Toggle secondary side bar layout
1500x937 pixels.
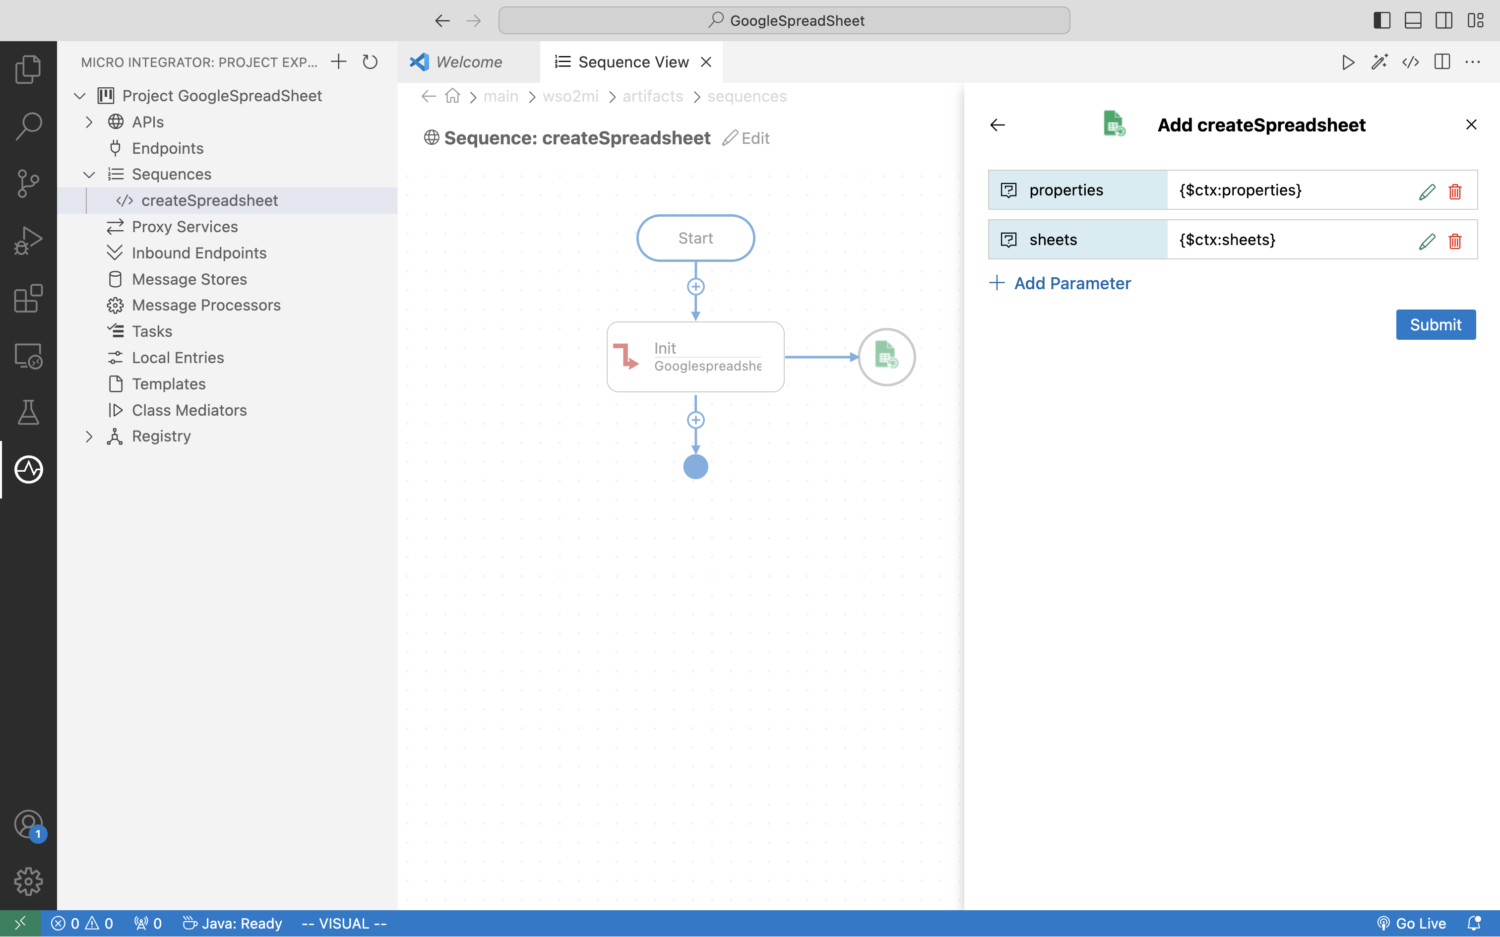tap(1443, 20)
